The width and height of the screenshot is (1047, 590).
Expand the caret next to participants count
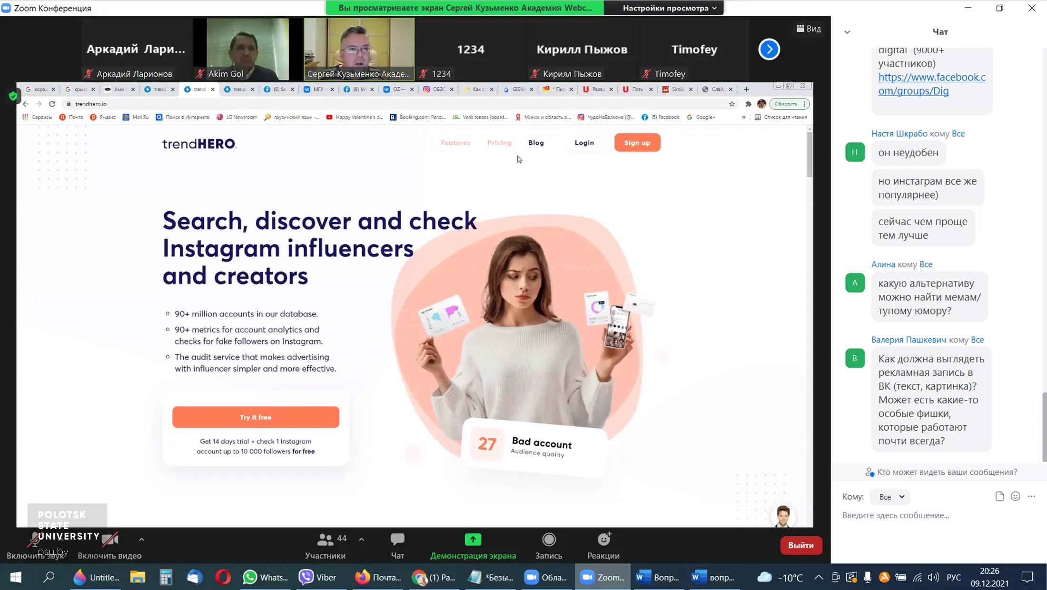click(x=362, y=539)
